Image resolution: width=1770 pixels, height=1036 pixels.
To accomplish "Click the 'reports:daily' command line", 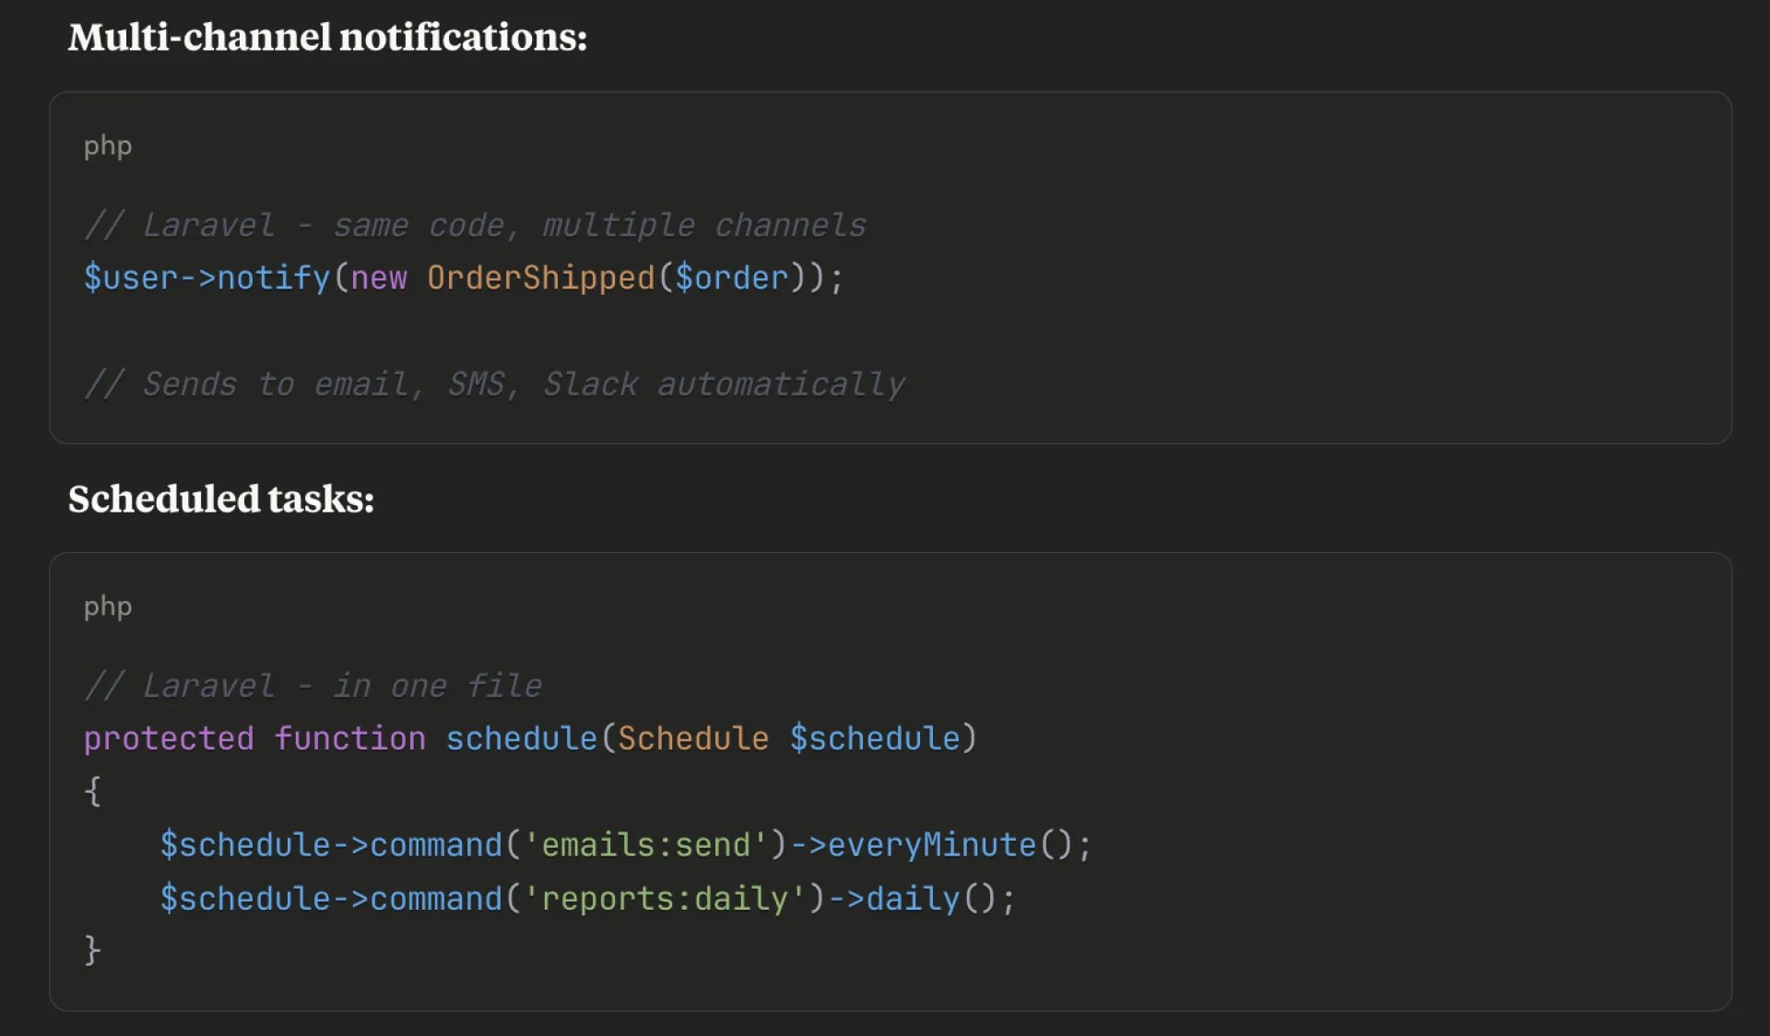I will [587, 899].
